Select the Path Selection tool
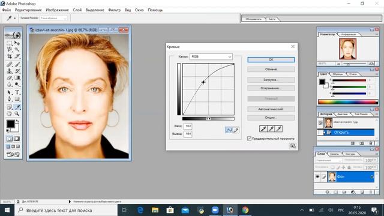384x216 pixels. click(10, 92)
